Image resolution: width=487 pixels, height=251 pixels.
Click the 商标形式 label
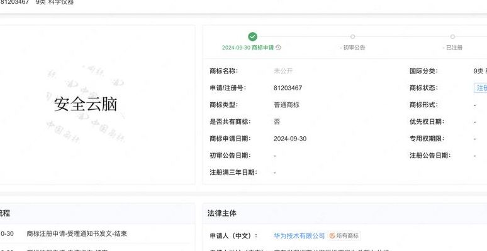(423, 105)
